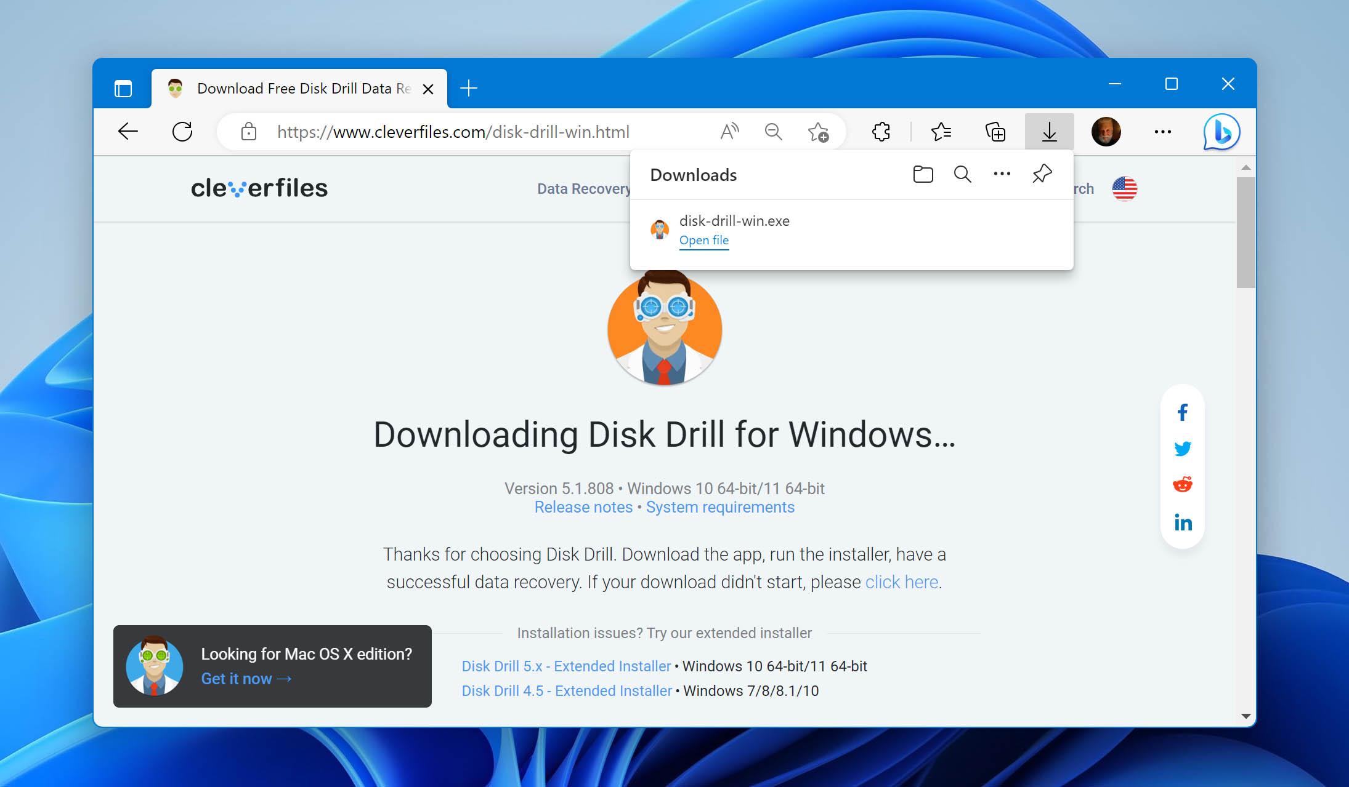Open downloads folder icon in Downloads panel
This screenshot has height=787, width=1349.
coord(923,175)
